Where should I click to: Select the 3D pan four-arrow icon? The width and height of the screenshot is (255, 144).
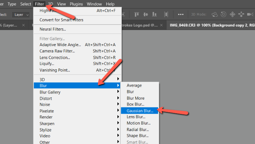(x=233, y=15)
